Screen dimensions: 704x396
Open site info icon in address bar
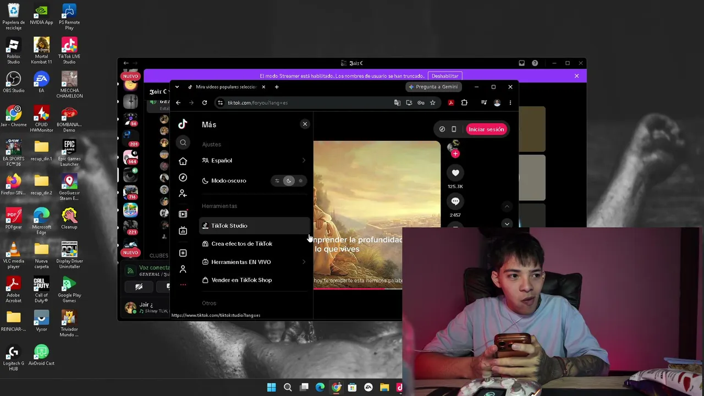pyautogui.click(x=220, y=103)
